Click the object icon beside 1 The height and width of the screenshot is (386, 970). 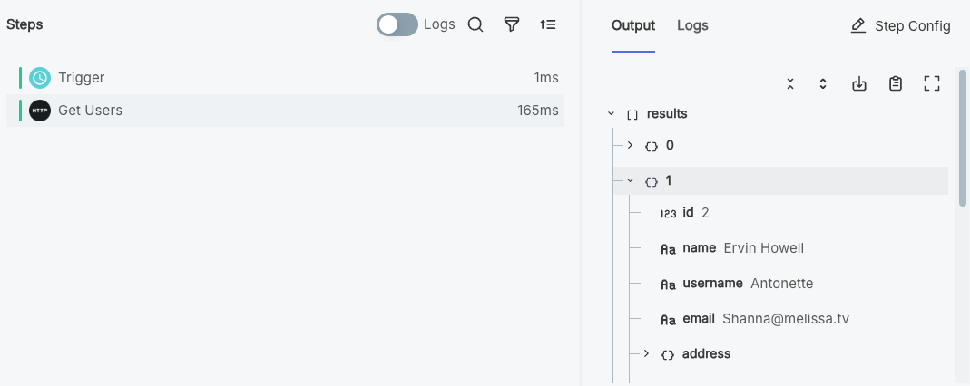(651, 182)
